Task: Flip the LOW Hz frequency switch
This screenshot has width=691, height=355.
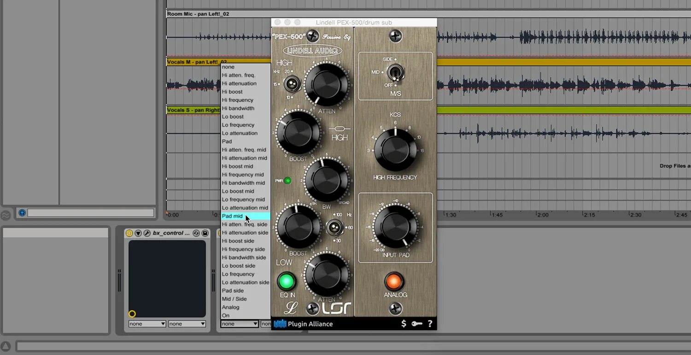Action: 334,227
